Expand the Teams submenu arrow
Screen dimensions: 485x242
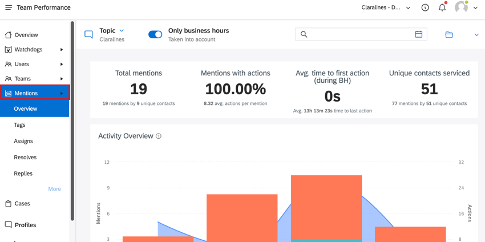click(x=62, y=79)
